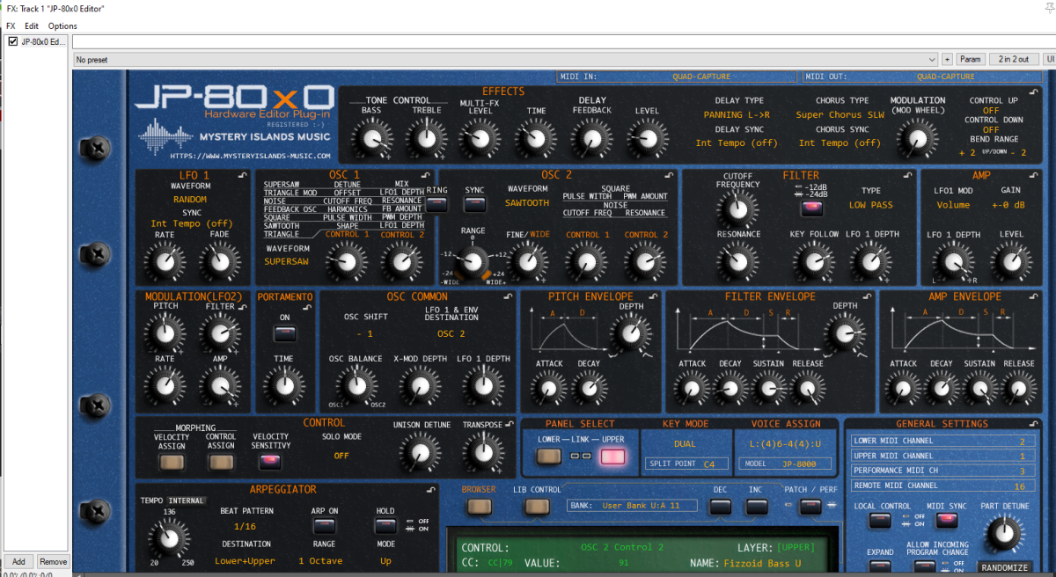Click the plus button beside preset dropdown
The image size is (1056, 577).
point(947,59)
